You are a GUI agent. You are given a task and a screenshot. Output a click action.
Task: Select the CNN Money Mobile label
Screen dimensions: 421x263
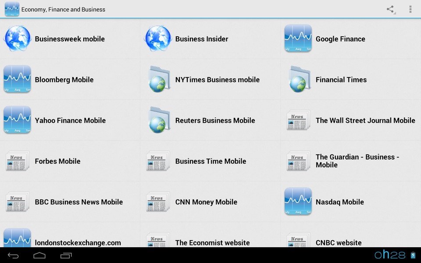click(x=206, y=202)
